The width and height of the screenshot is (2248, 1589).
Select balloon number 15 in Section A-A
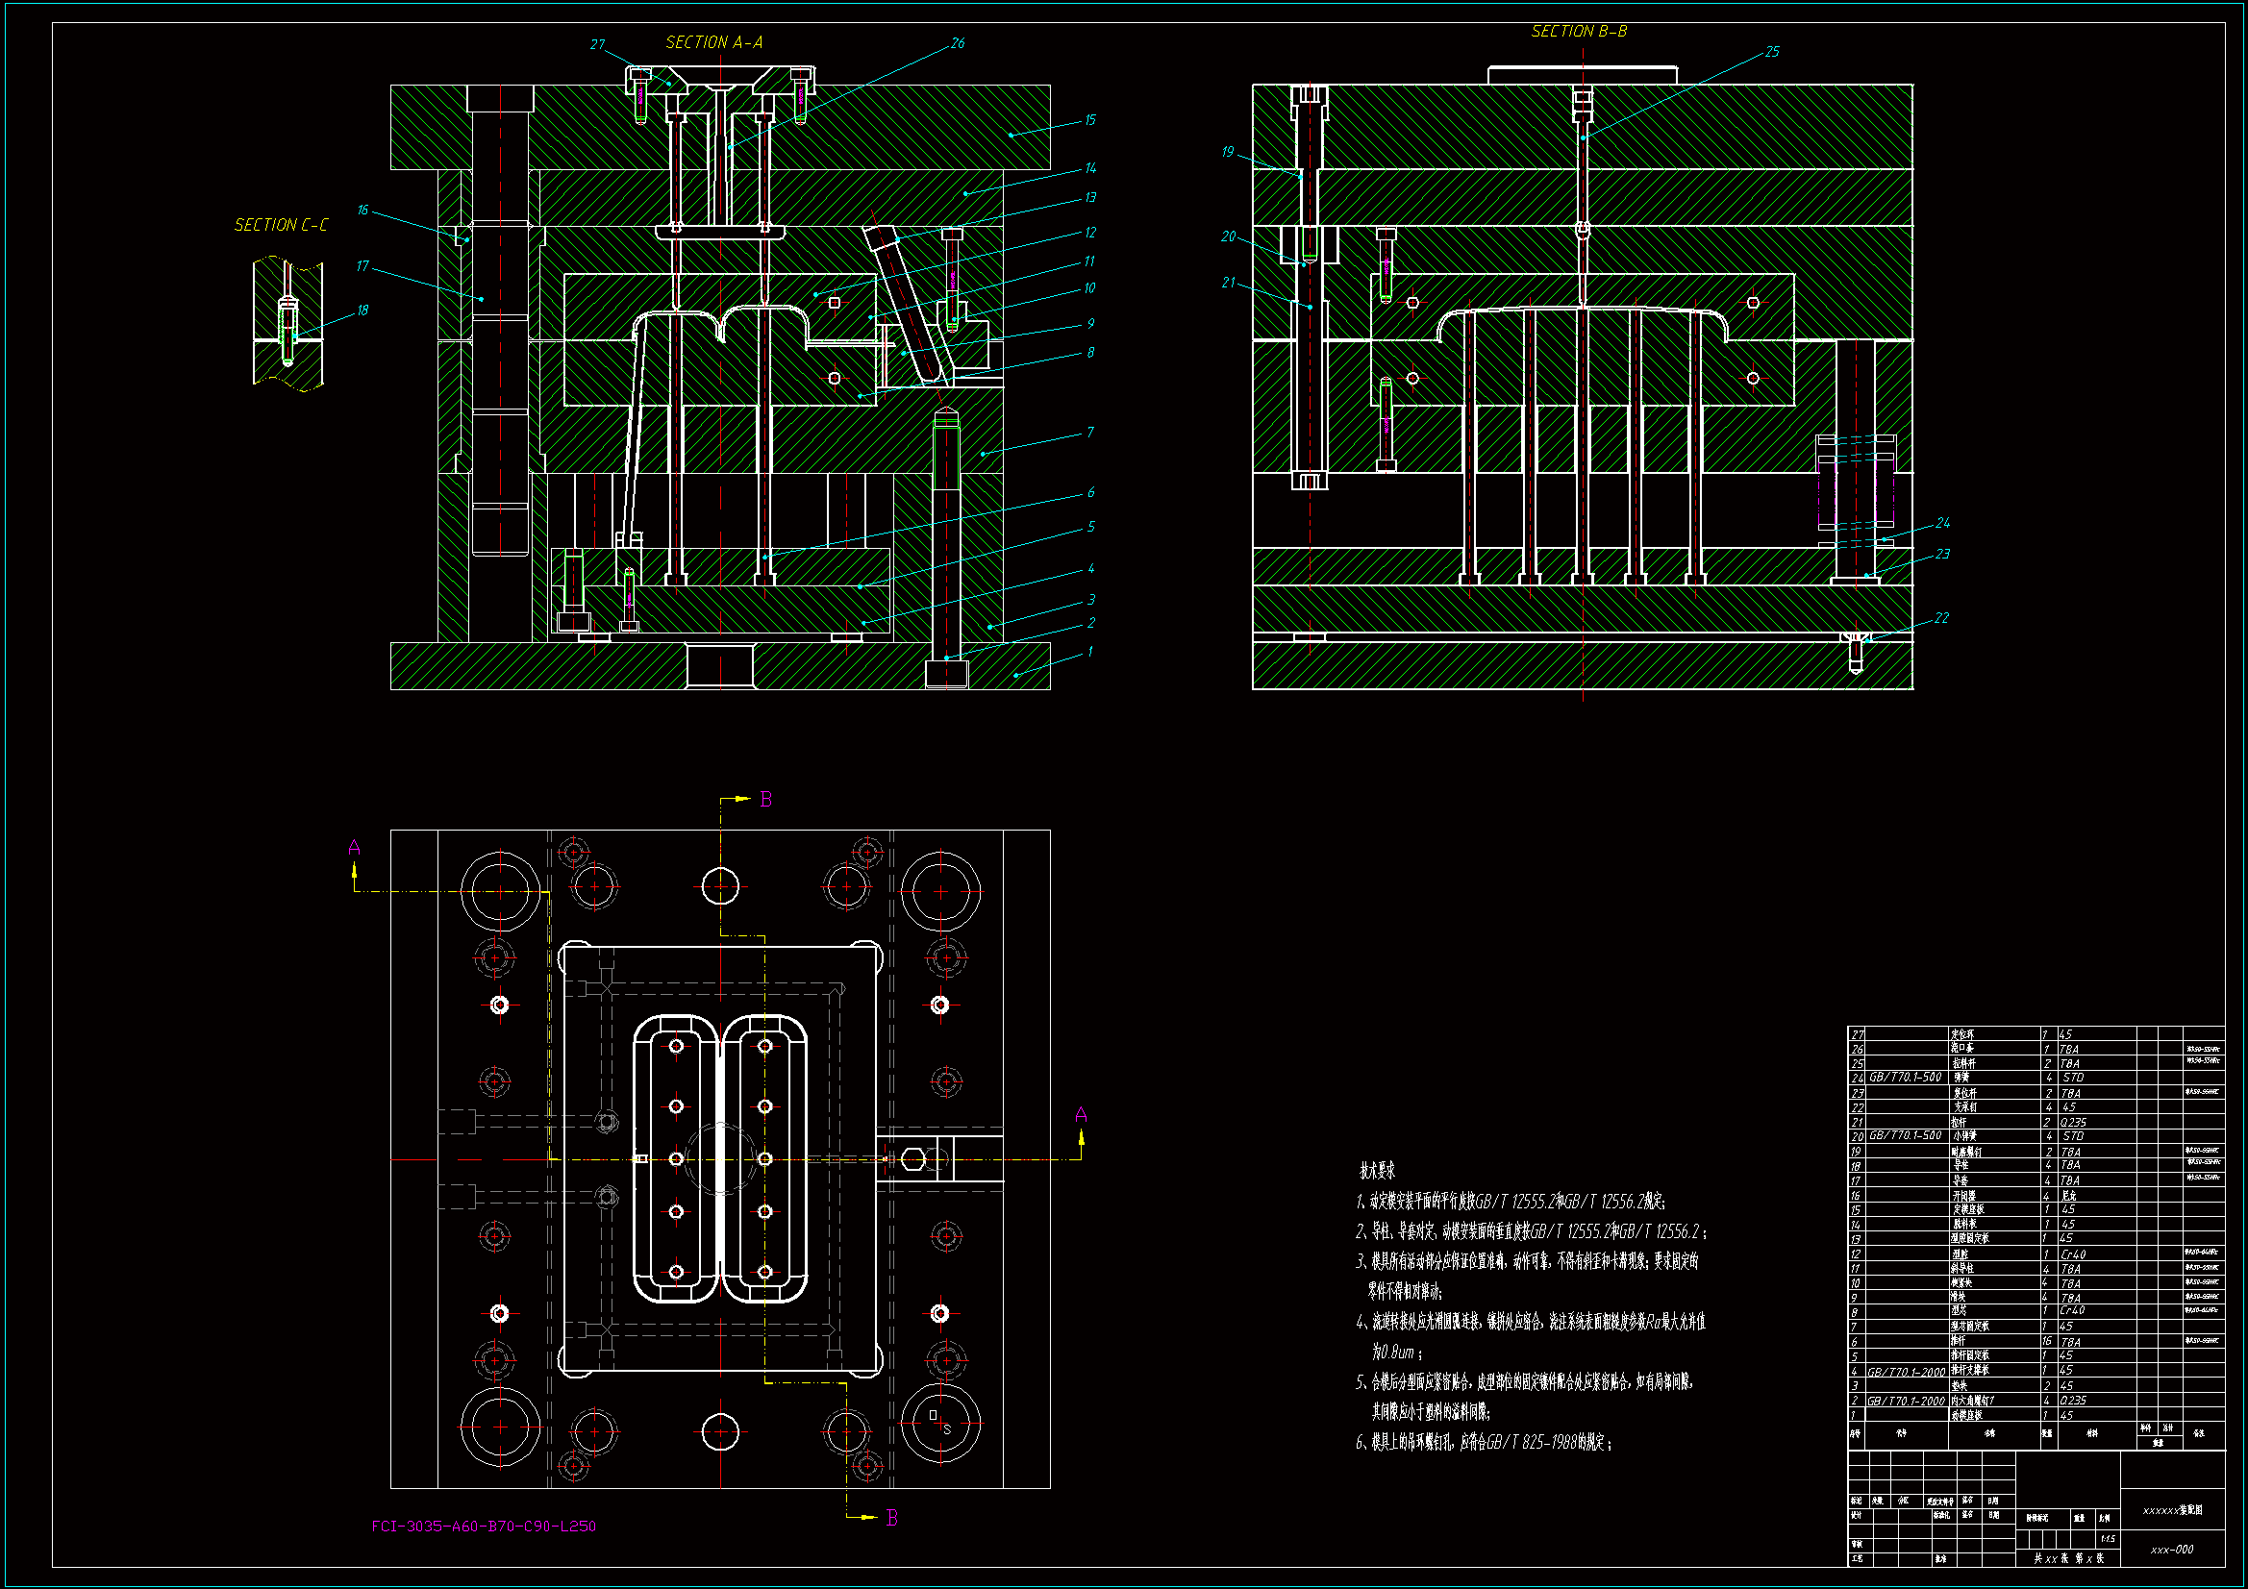click(1089, 120)
